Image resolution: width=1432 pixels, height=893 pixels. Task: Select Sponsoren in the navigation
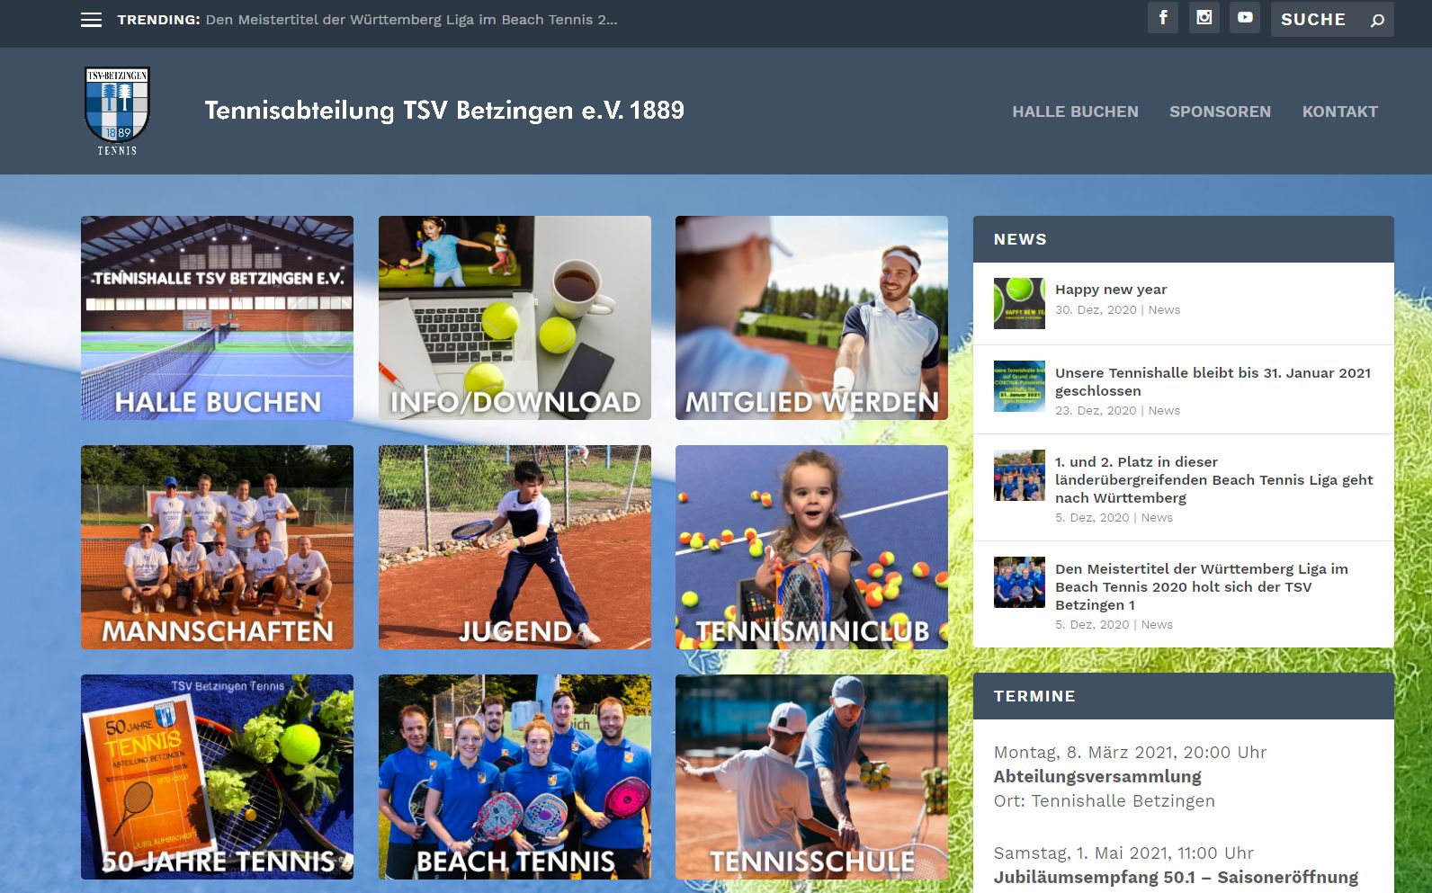[x=1220, y=112]
